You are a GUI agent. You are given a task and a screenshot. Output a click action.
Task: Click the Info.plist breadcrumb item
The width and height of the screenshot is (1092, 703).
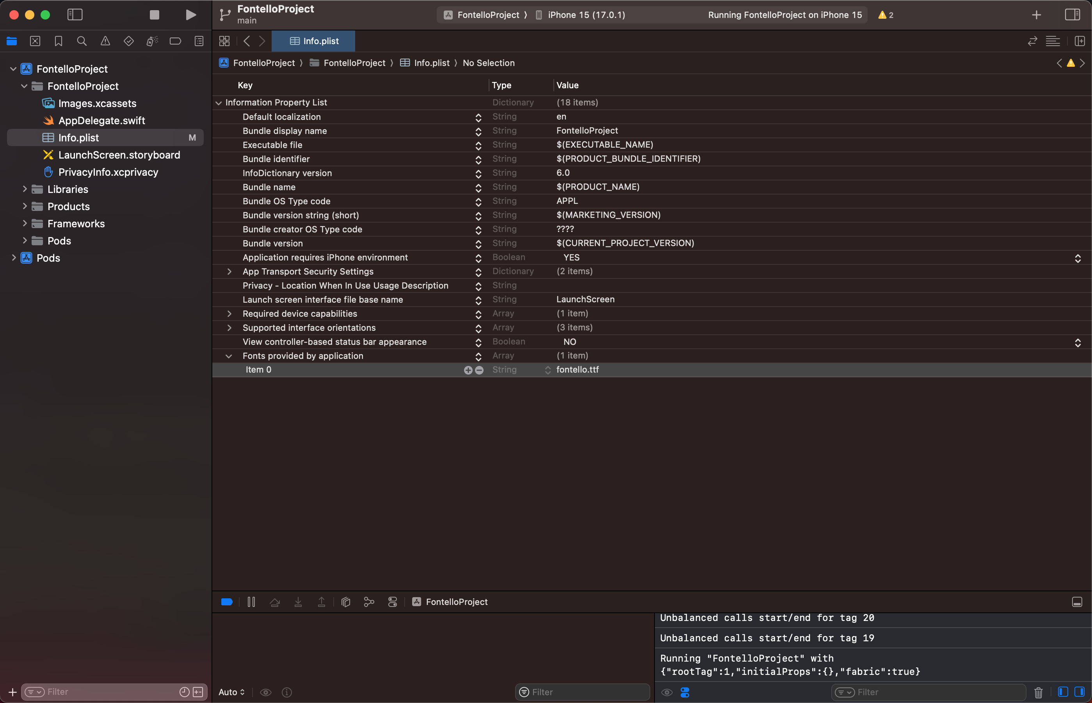point(425,63)
